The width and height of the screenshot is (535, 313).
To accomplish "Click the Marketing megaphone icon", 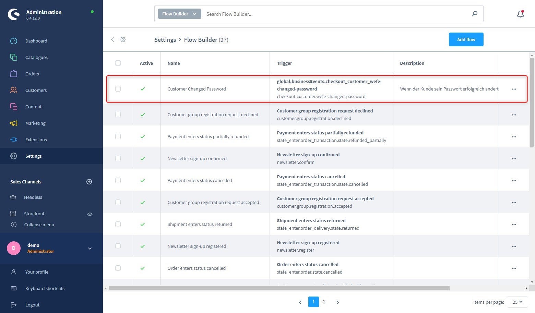I will pos(14,123).
